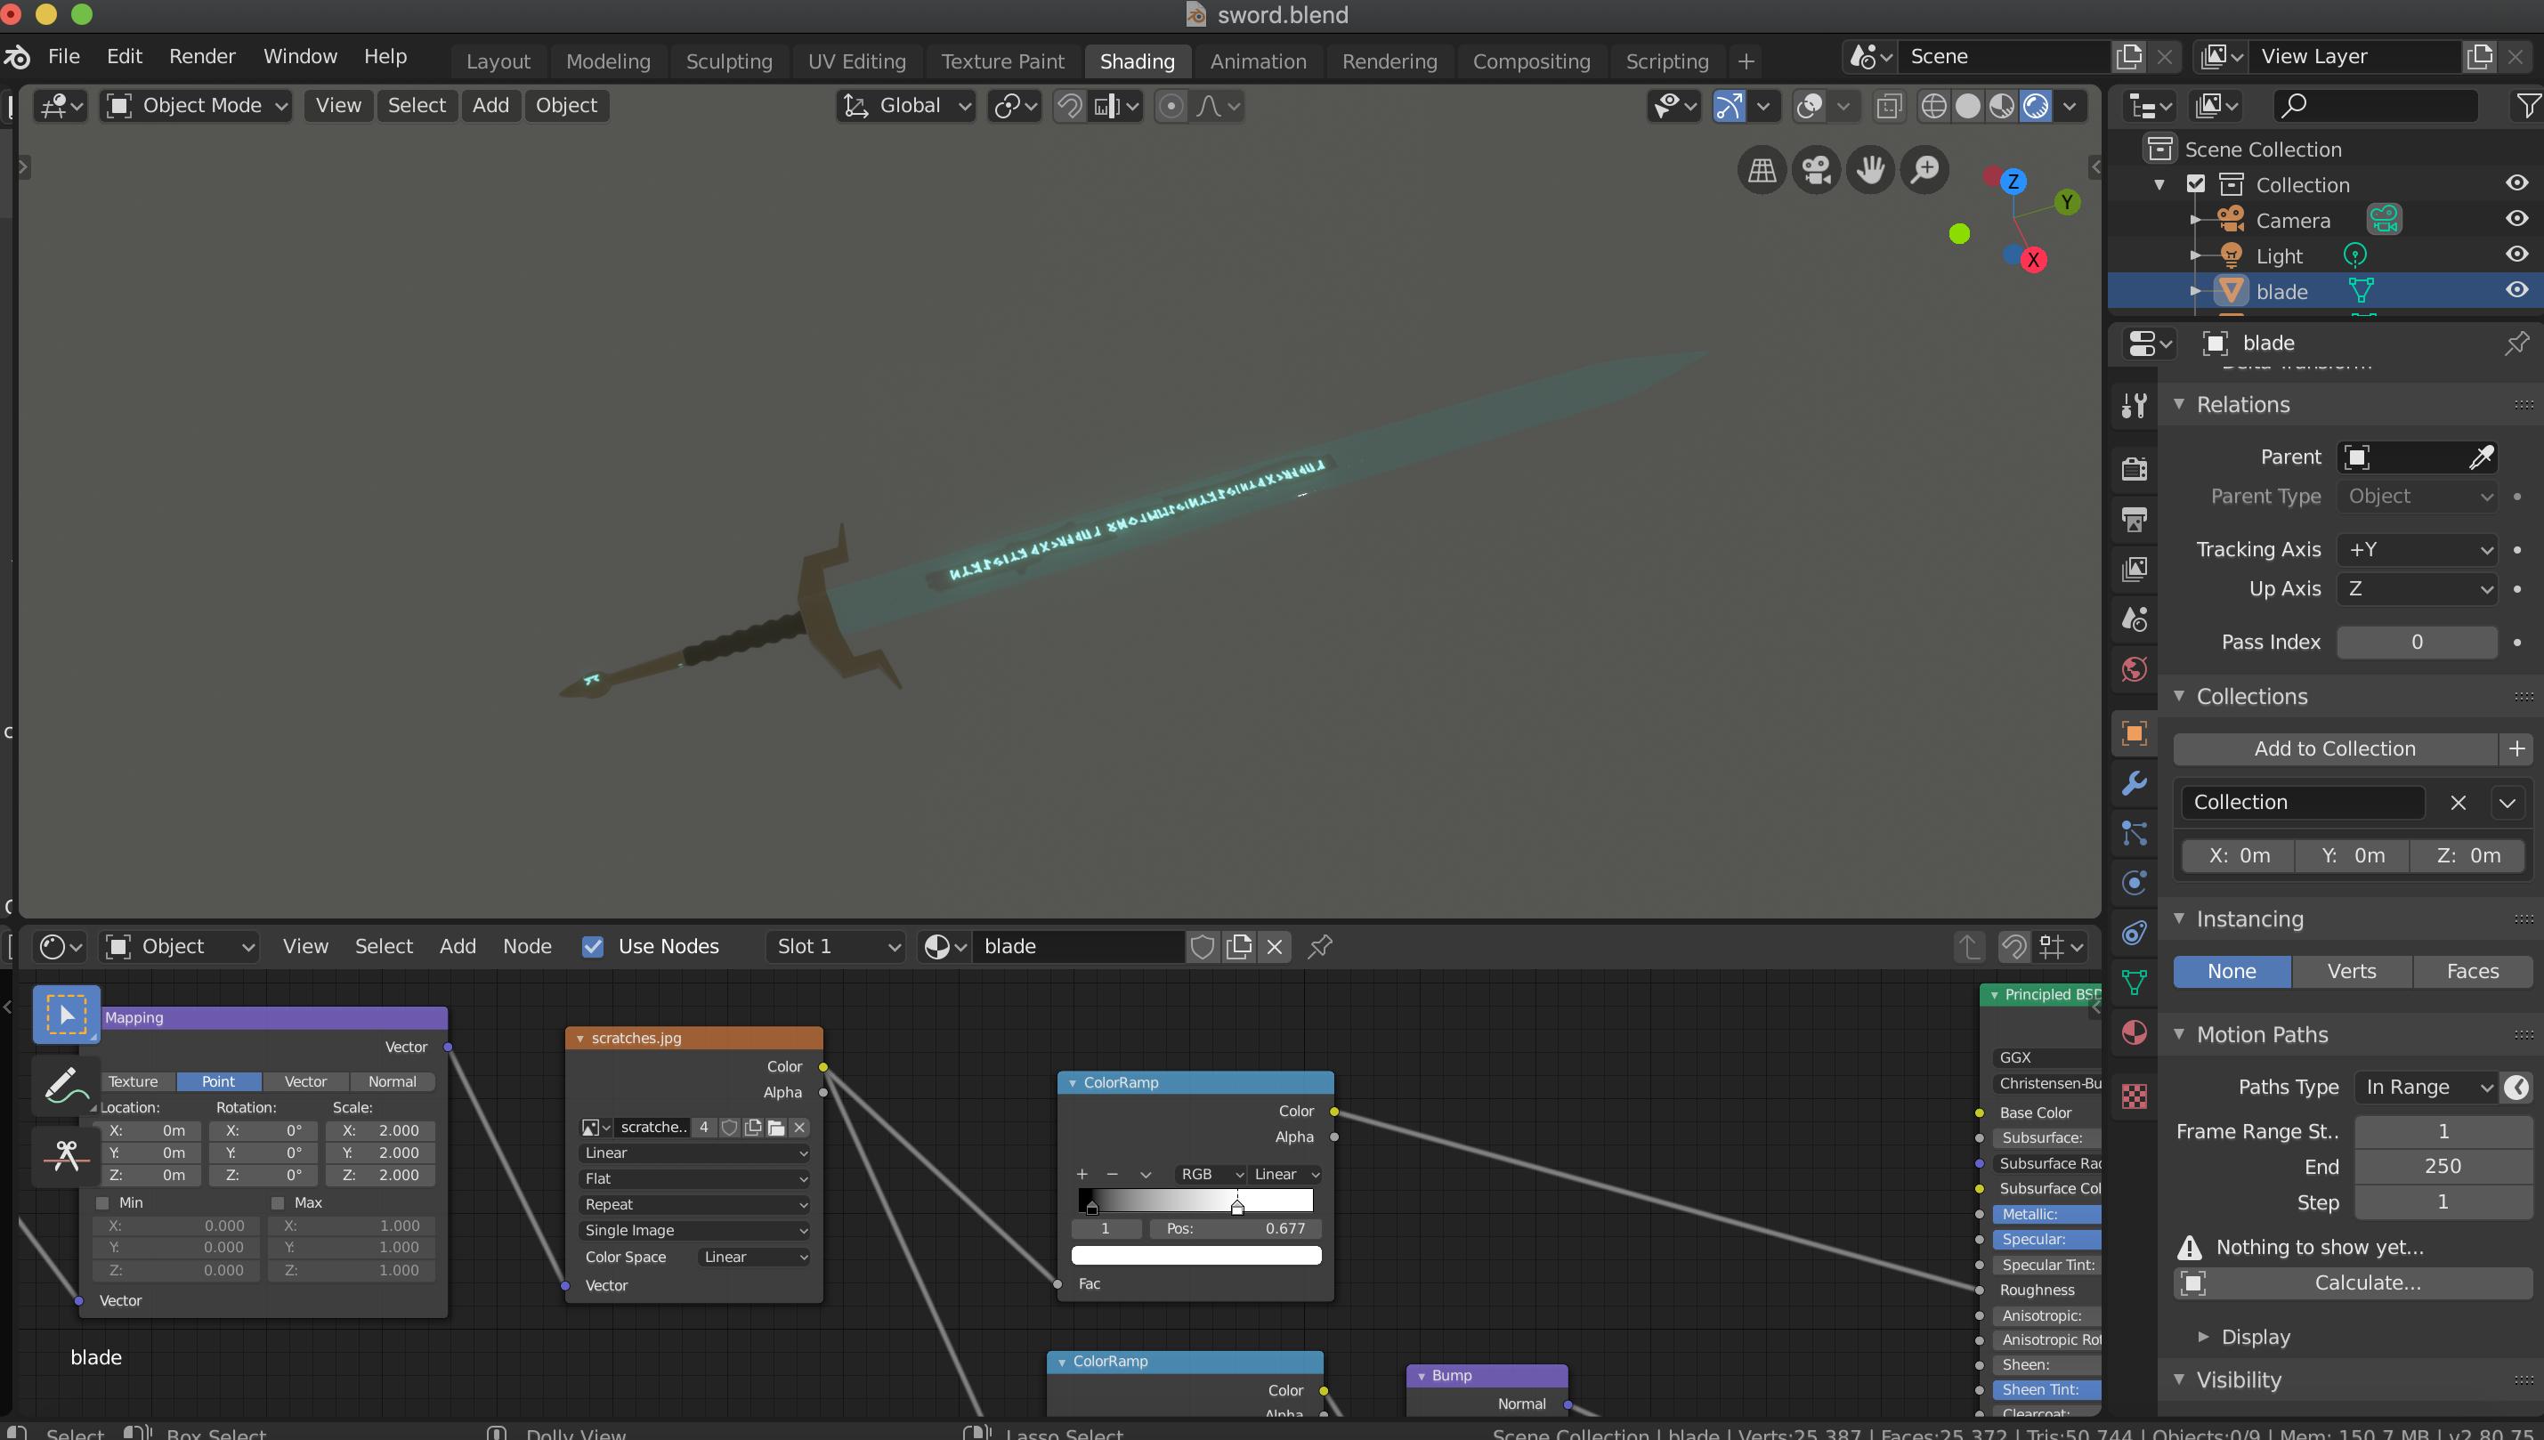Viewport: 2544px width, 1440px height.
Task: Toggle camera view in viewport
Action: [1816, 170]
